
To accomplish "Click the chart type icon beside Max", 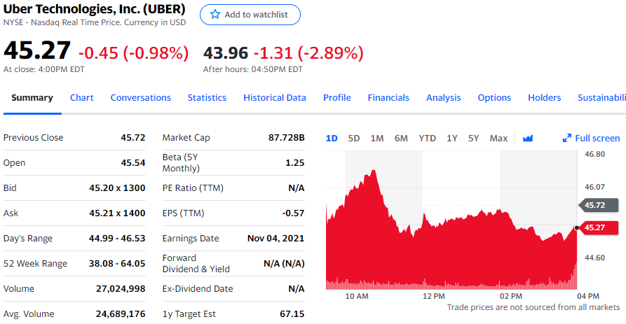I will (x=528, y=138).
